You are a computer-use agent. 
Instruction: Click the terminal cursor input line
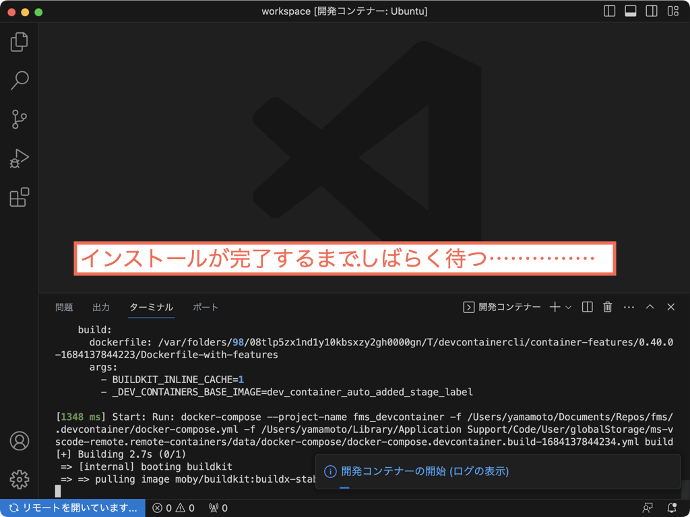point(58,491)
